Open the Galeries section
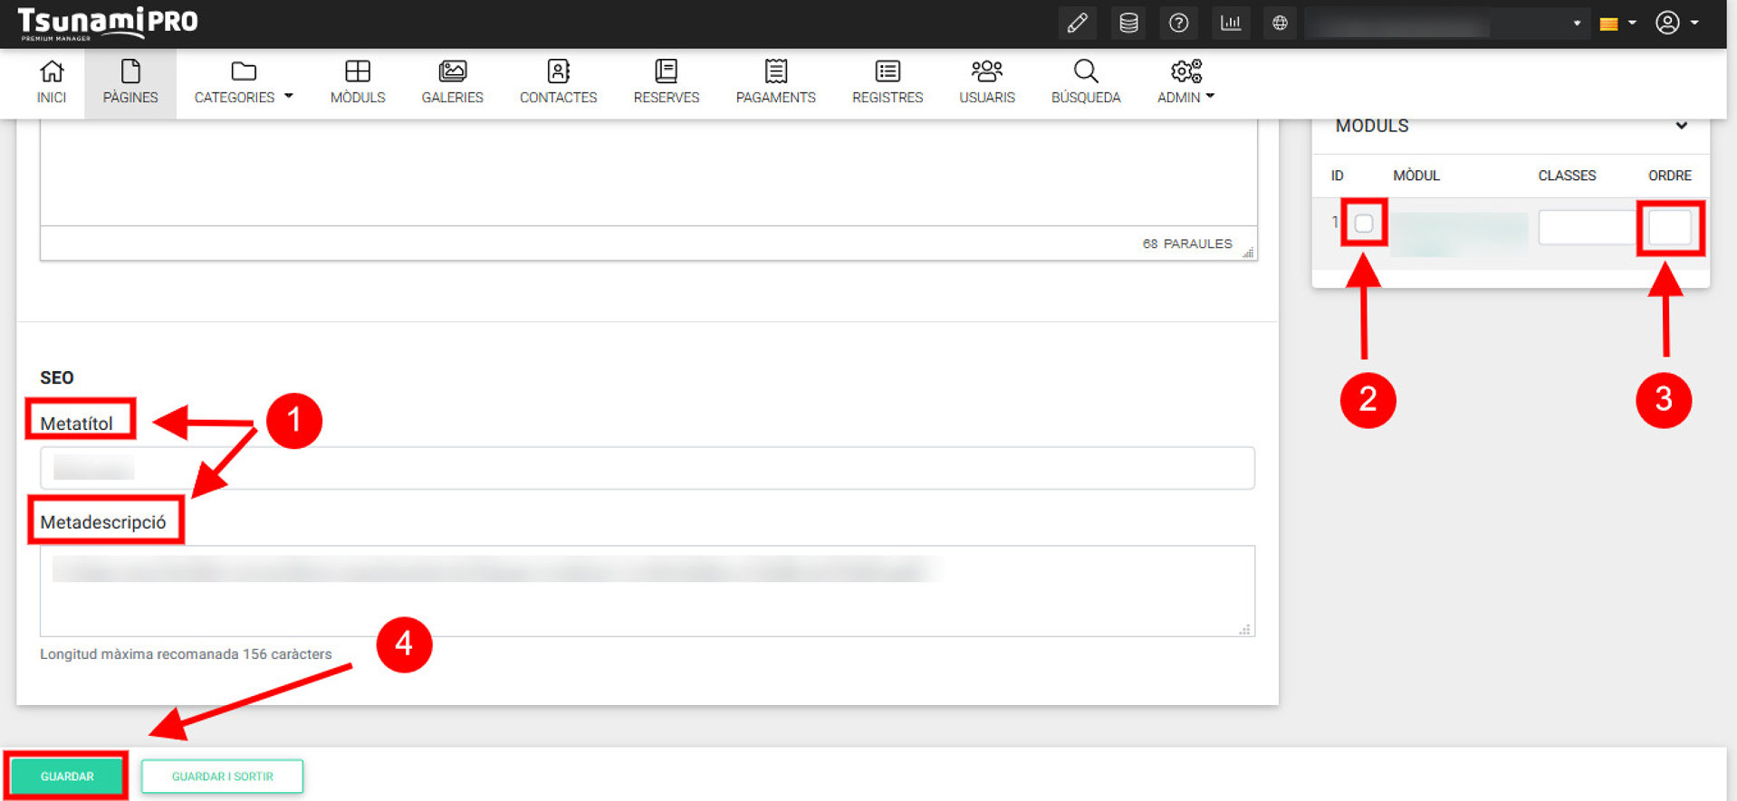 (x=452, y=81)
